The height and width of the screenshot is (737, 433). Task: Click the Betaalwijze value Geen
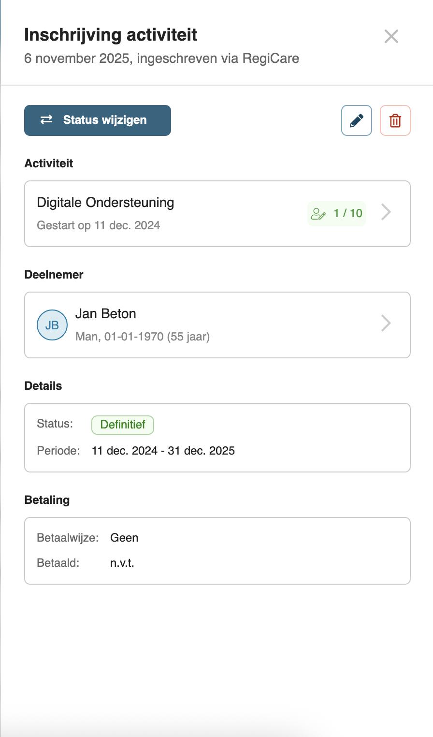pos(124,538)
